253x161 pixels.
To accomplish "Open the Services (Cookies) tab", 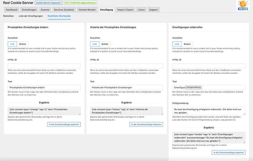I will 64,10.
